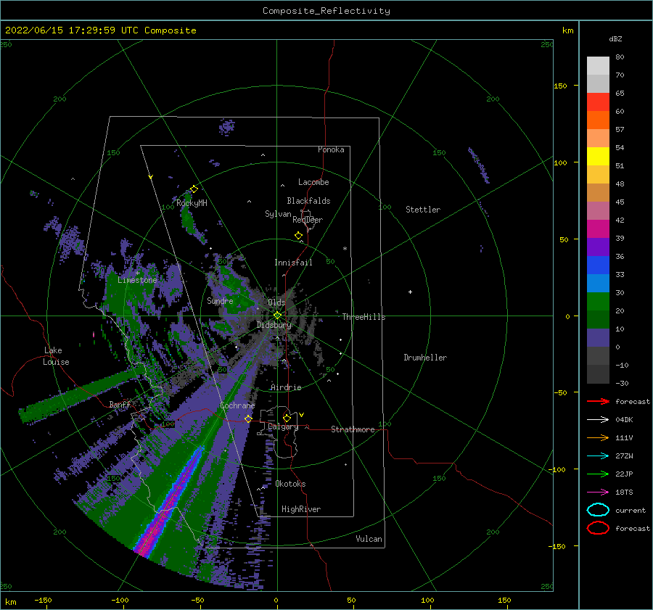653x610 pixels.
Task: Click the Sundre label
Action: click(x=221, y=300)
